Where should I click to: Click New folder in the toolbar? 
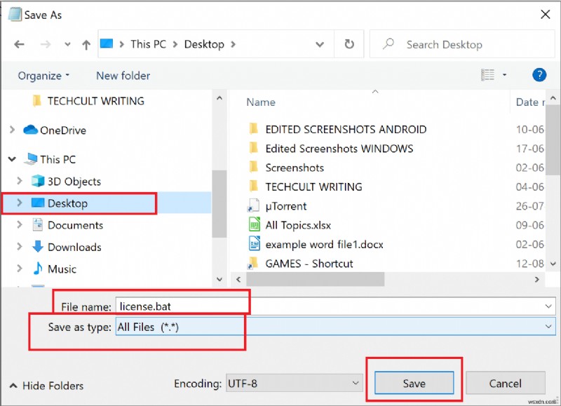(x=123, y=76)
